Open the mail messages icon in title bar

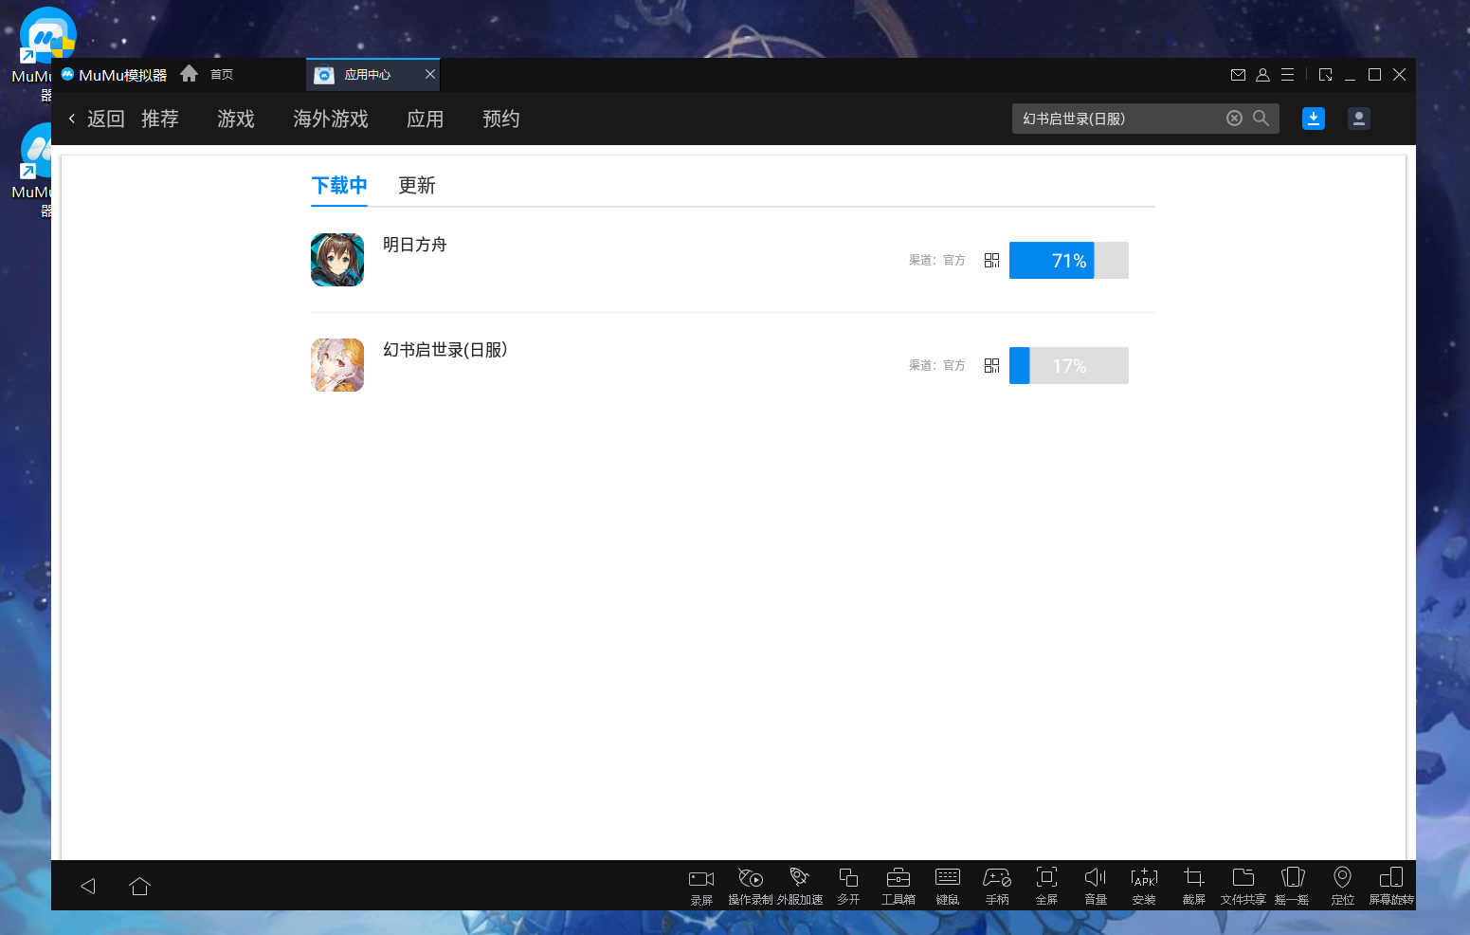pyautogui.click(x=1238, y=75)
